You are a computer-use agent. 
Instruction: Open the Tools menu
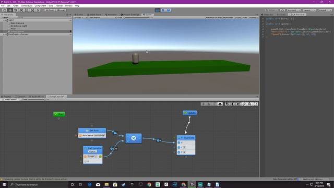tap(51, 6)
